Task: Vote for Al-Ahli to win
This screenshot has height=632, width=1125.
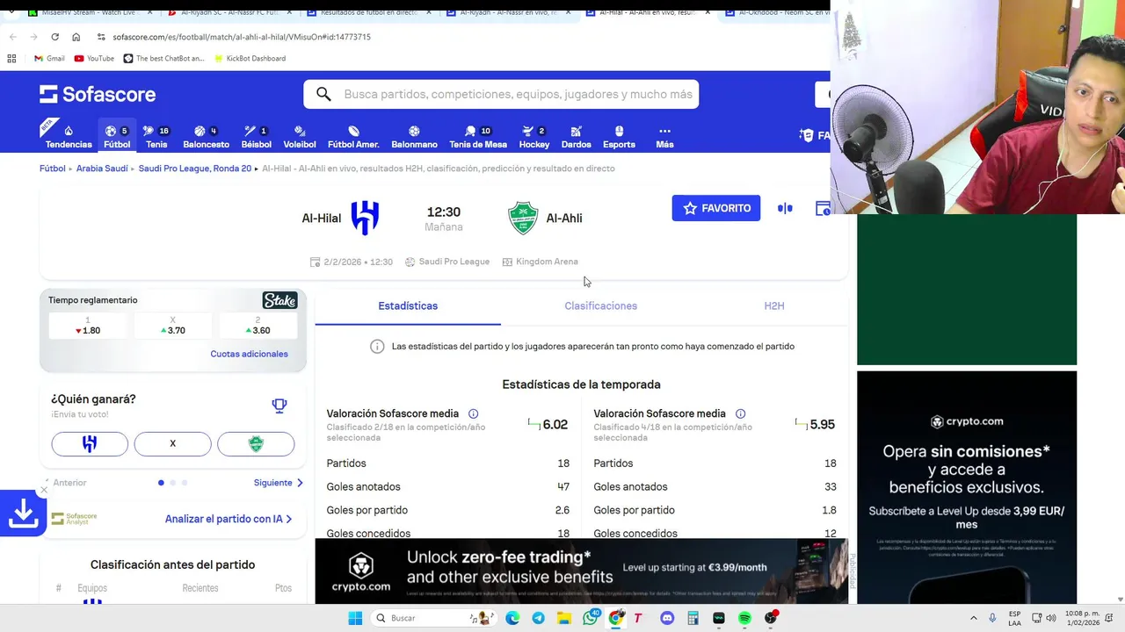Action: (x=256, y=444)
